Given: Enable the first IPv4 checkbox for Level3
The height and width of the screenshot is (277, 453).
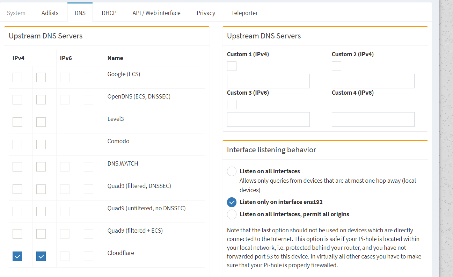Looking at the screenshot, I should point(17,122).
